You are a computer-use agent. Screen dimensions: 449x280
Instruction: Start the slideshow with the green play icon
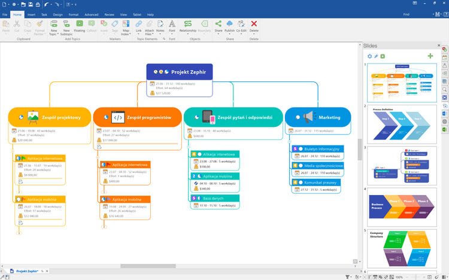click(383, 56)
